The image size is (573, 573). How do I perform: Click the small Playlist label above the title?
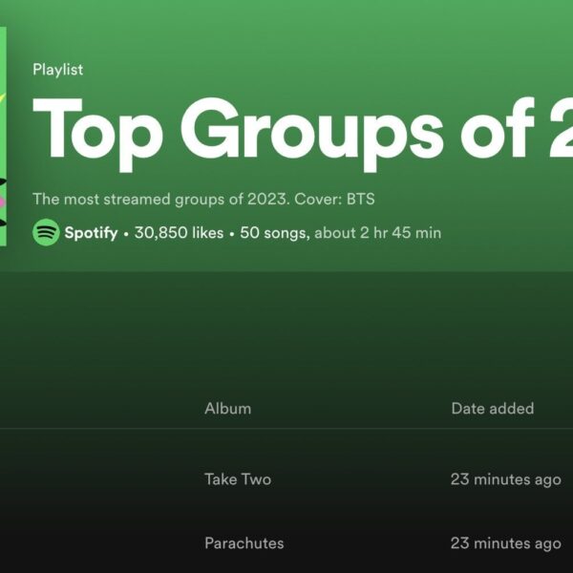57,70
